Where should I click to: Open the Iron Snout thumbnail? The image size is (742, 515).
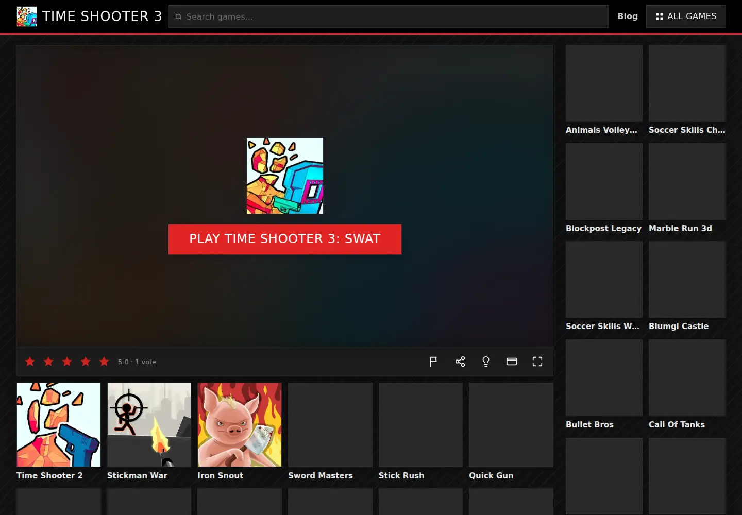[x=240, y=425]
